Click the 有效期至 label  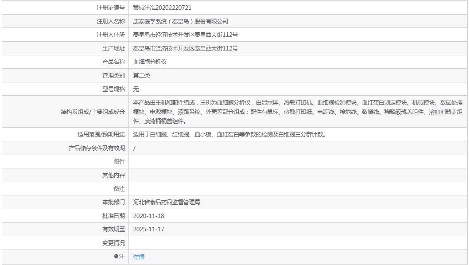coord(113,230)
